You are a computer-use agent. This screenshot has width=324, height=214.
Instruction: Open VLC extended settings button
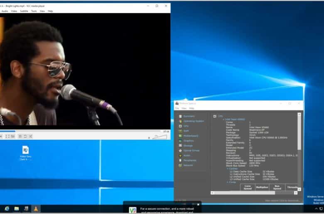tap(13, 136)
